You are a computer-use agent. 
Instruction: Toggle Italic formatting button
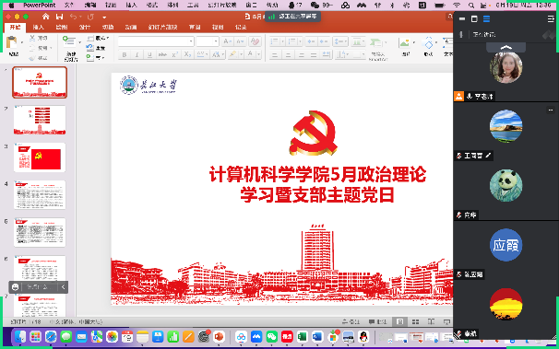click(x=137, y=54)
